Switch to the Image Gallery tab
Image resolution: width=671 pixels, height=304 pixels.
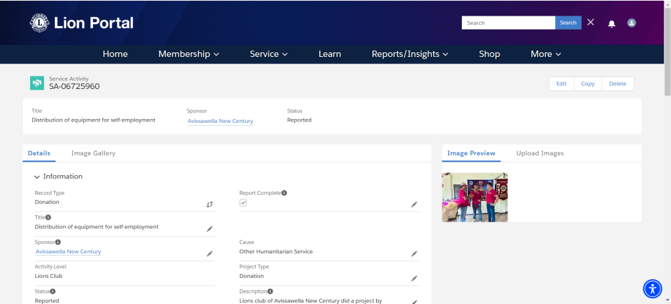click(x=93, y=153)
